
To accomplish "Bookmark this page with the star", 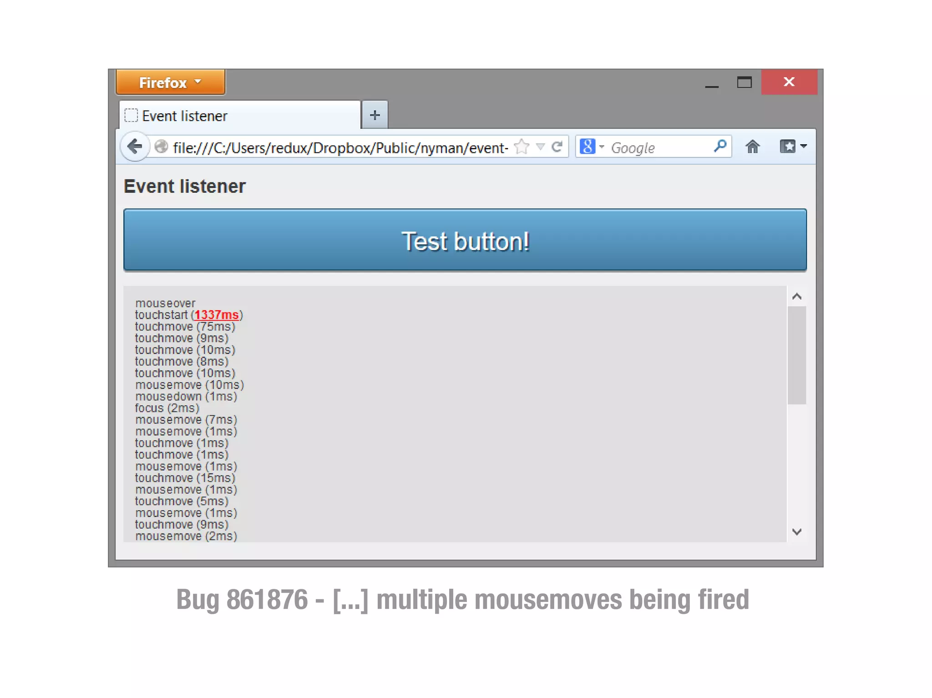I will pyautogui.click(x=522, y=147).
